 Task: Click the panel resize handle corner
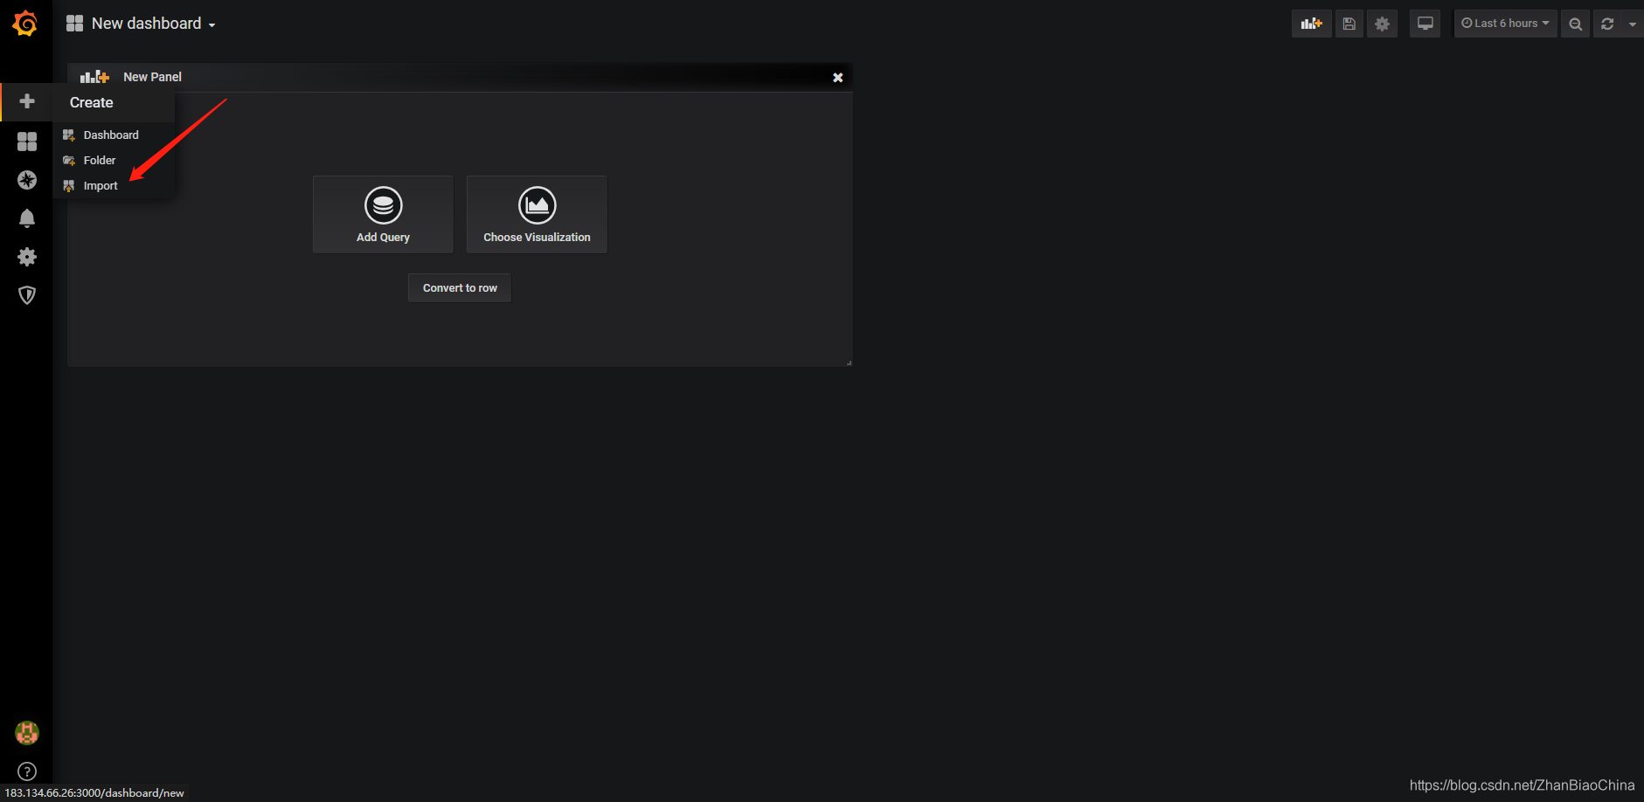[x=849, y=363]
